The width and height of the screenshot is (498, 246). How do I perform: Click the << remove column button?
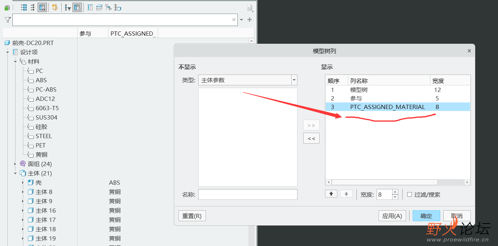(x=311, y=139)
